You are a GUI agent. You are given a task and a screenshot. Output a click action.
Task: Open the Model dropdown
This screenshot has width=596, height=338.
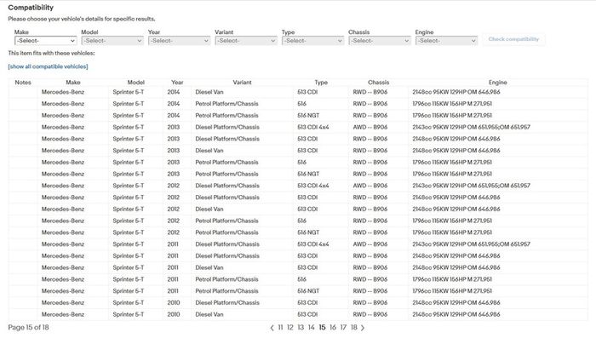coord(112,41)
